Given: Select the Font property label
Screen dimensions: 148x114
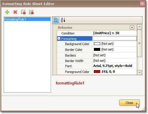Looking at the screenshot, I should point(68,66).
